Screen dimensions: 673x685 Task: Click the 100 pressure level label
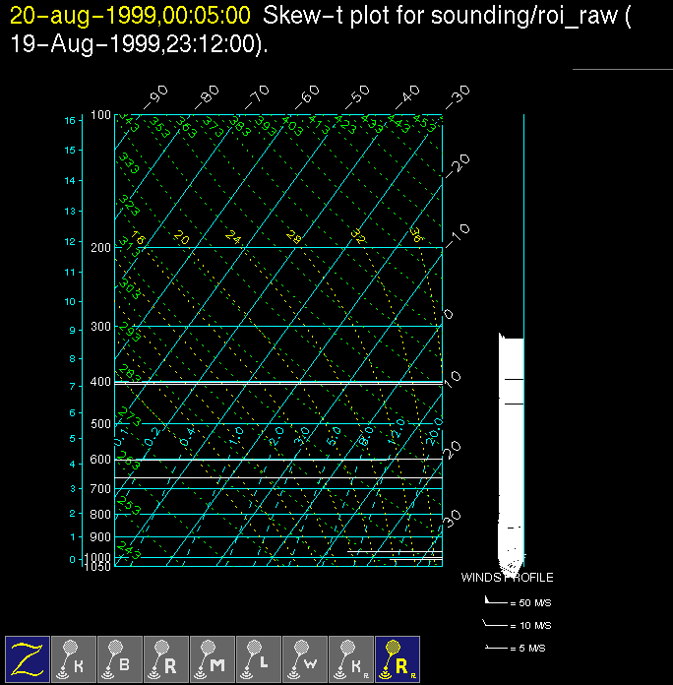pyautogui.click(x=100, y=116)
